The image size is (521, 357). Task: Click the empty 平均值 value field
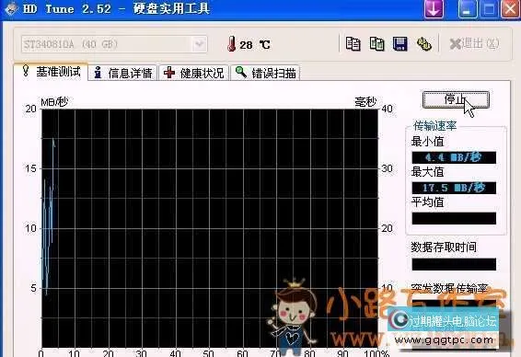point(454,218)
